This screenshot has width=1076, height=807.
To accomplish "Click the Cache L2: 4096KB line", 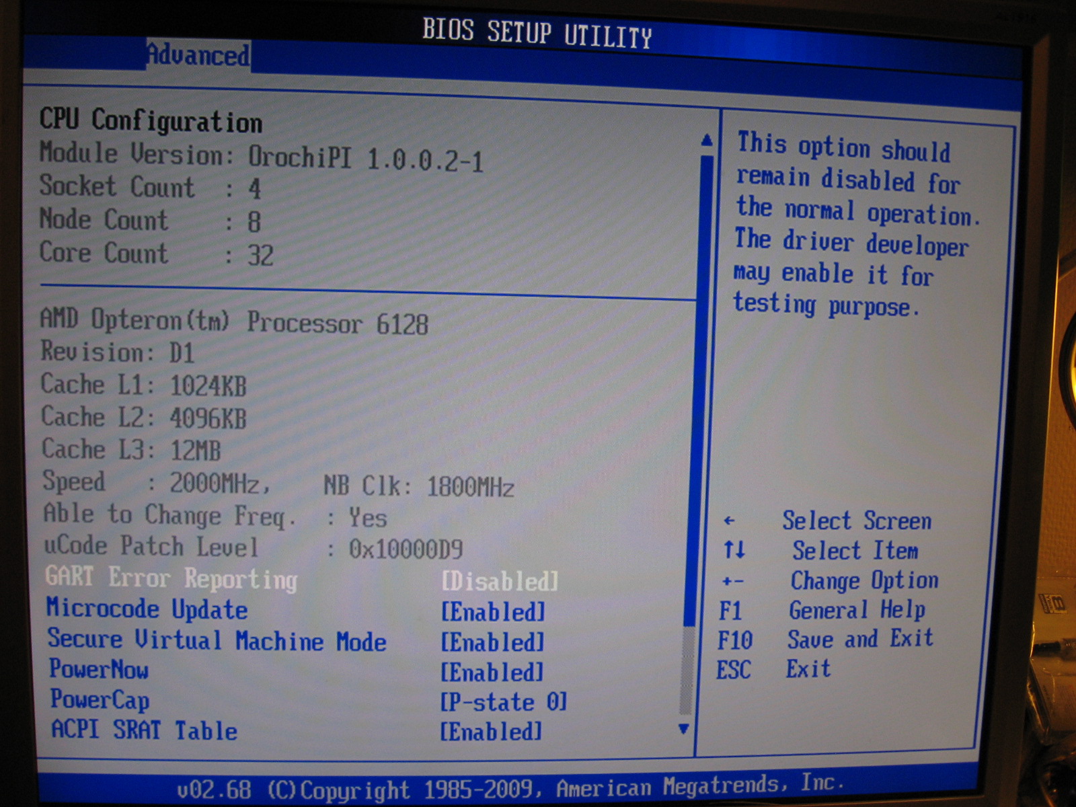I will (144, 417).
